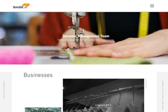The width and height of the screenshot is (168, 112).
Task: Click the small vertical GARMENTS caption
Action: pos(146,83)
